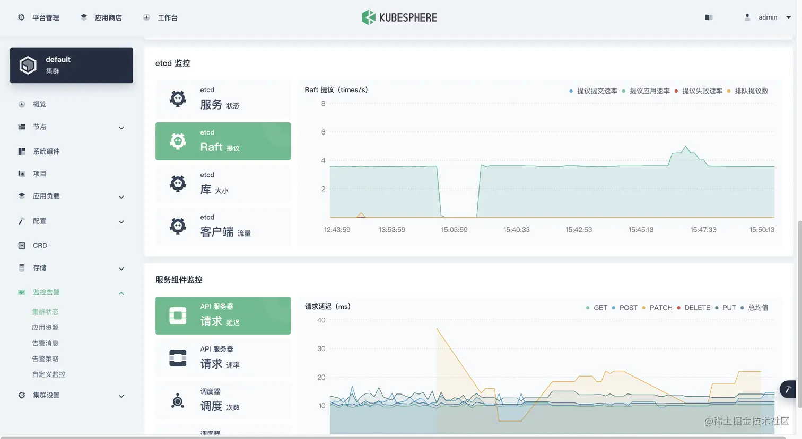This screenshot has height=439, width=802.
Task: Click the etcd 库 大小 gear icon
Action: [x=178, y=184]
